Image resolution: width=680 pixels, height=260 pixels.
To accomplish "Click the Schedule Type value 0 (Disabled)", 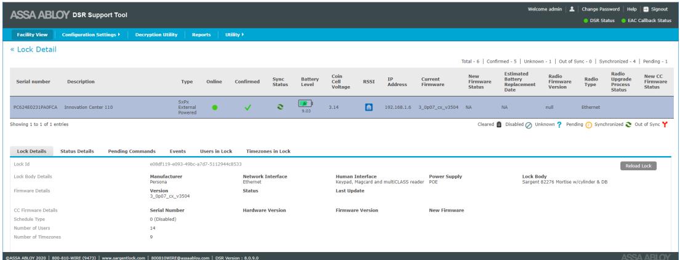I will [x=163, y=219].
